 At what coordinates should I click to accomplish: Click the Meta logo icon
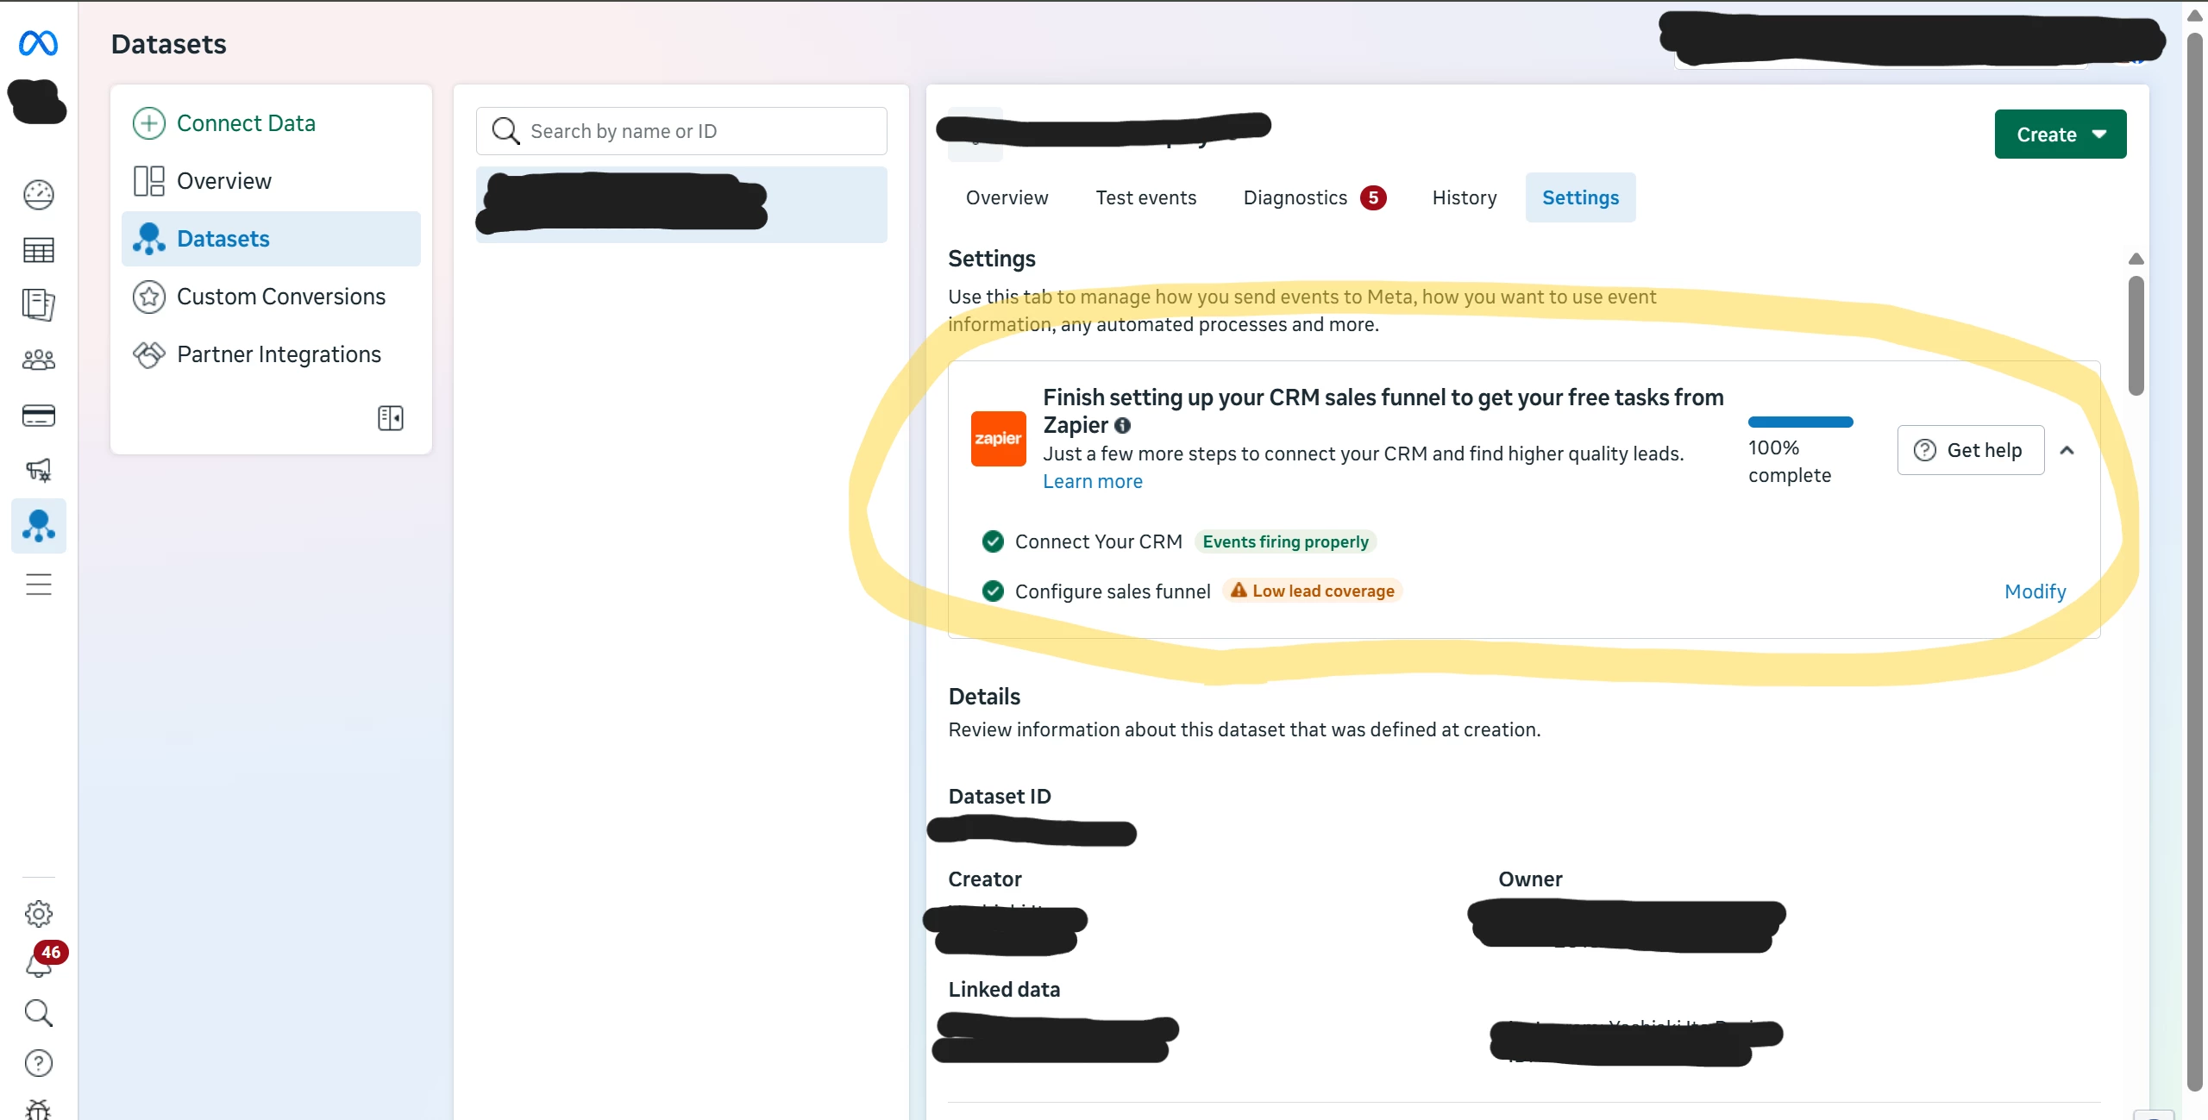tap(38, 43)
